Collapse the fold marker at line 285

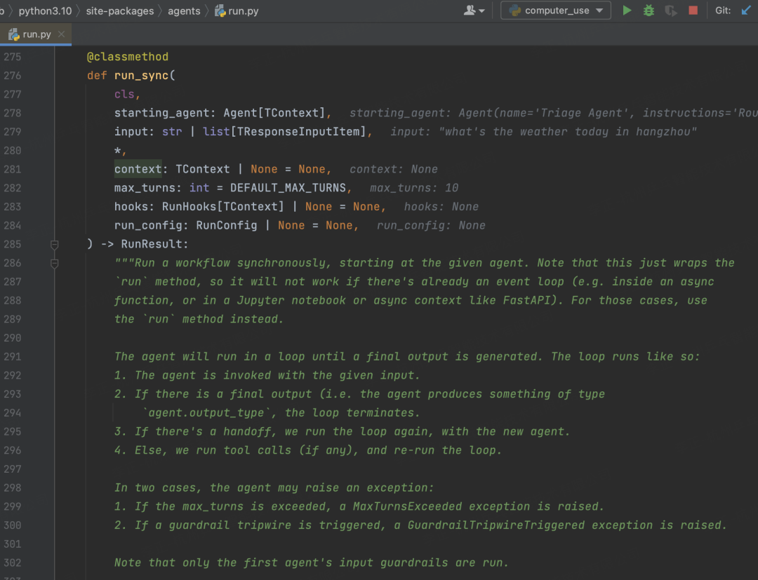(x=54, y=244)
